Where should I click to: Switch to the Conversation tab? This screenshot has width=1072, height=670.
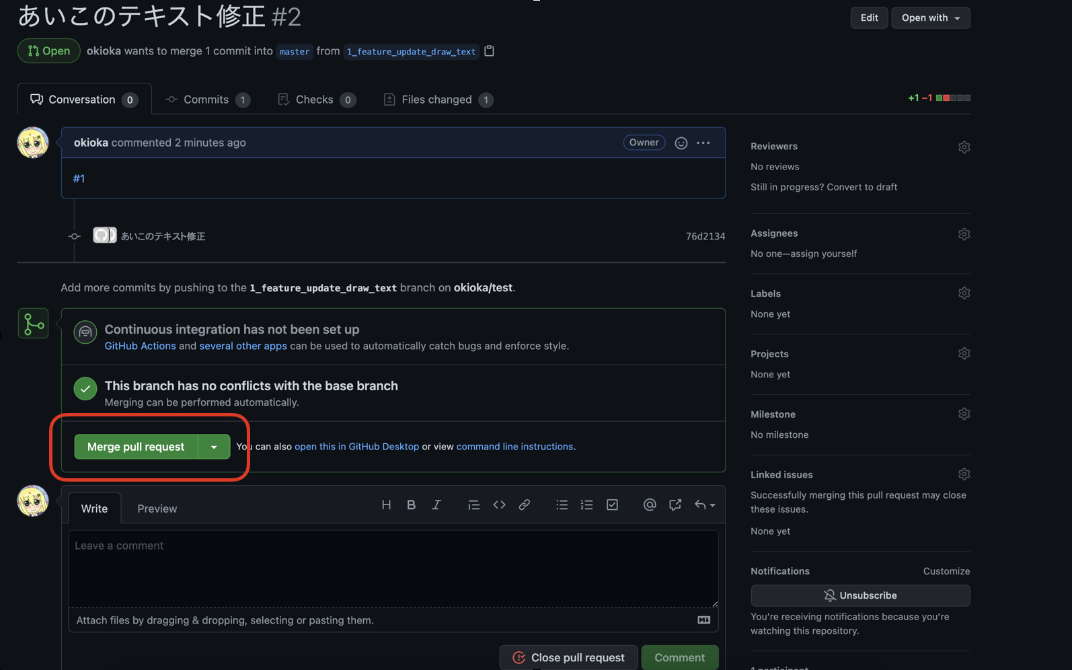coord(84,100)
